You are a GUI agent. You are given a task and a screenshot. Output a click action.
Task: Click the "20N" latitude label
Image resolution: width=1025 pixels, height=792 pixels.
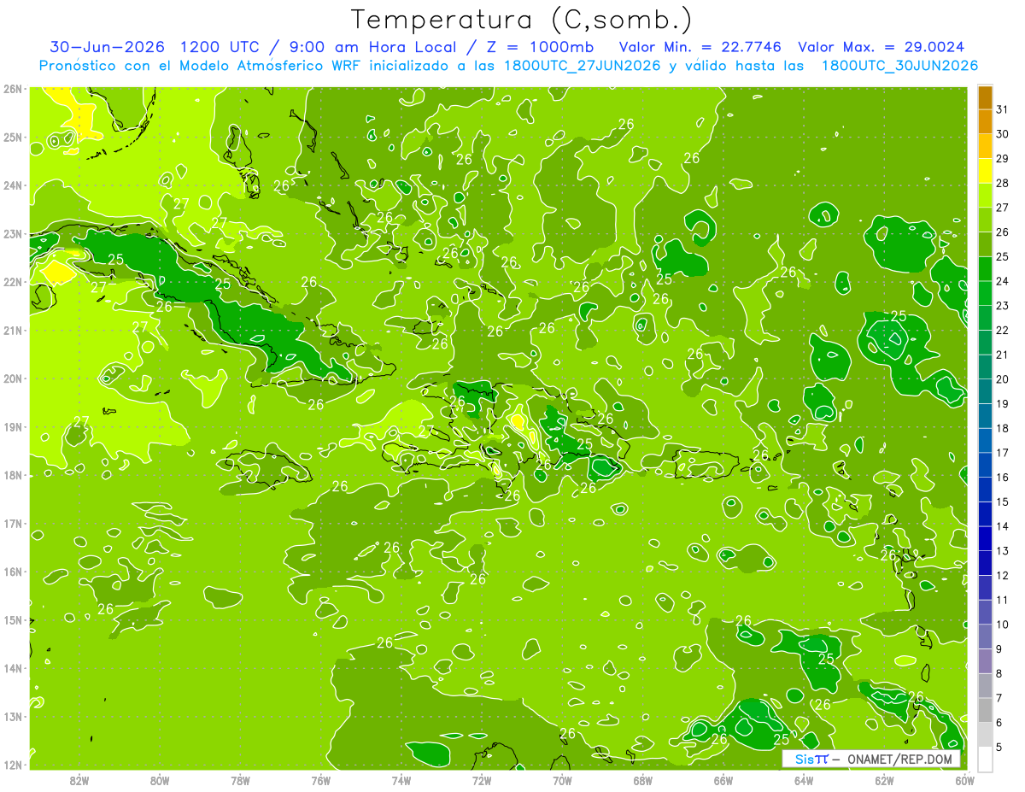click(12, 378)
